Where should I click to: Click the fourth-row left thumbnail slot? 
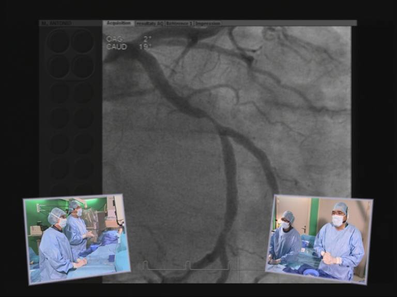58,118
